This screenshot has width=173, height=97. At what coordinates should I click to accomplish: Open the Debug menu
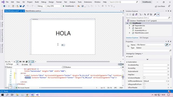click(44, 2)
